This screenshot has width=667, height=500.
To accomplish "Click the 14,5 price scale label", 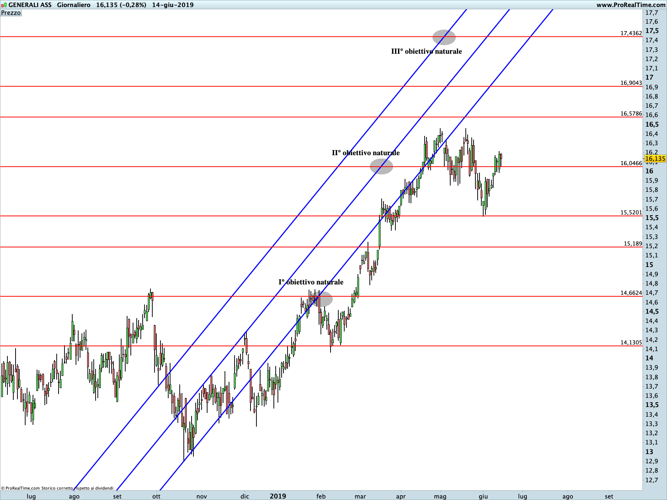I will click(x=652, y=311).
